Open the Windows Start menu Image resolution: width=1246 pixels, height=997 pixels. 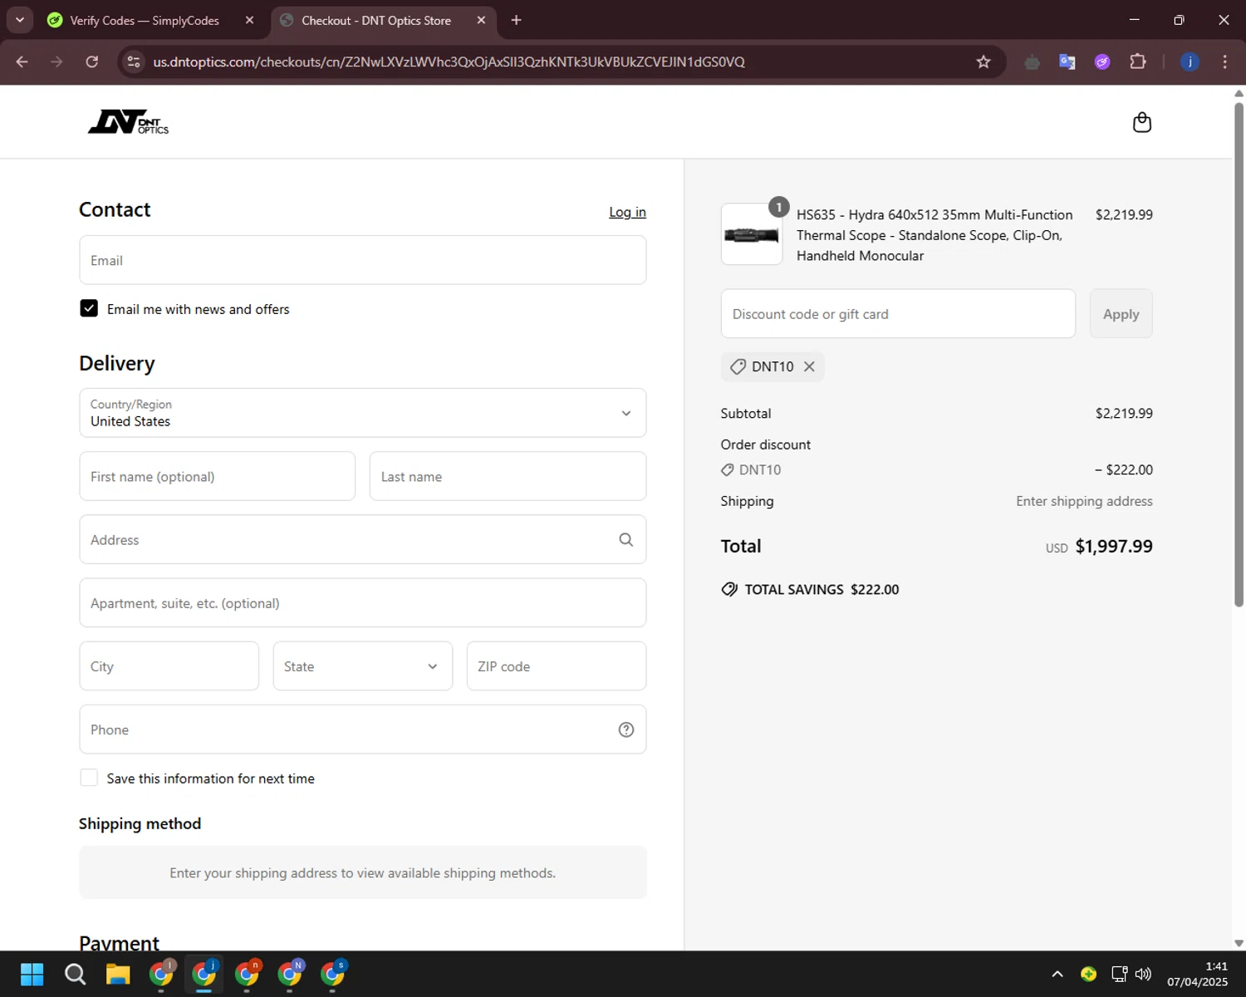click(x=32, y=974)
